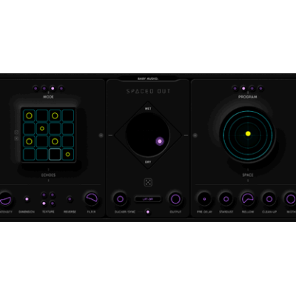Click the lit second Program dot
296x296 pixels.
[243, 88]
